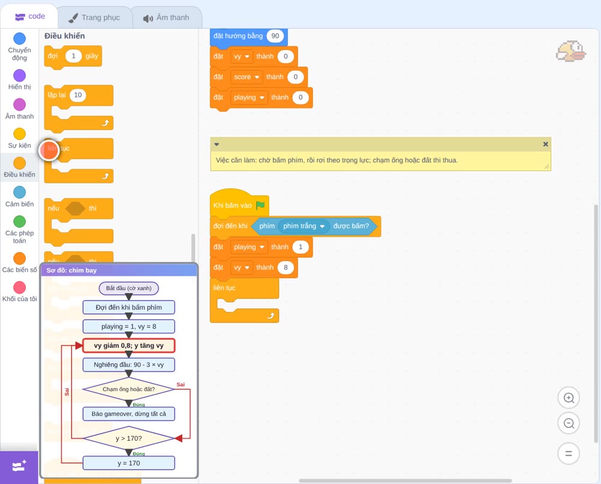Close the yellow comment note

546,144
